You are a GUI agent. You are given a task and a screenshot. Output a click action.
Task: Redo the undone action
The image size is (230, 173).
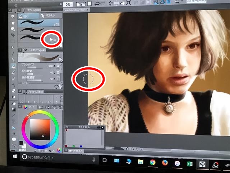point(103,4)
